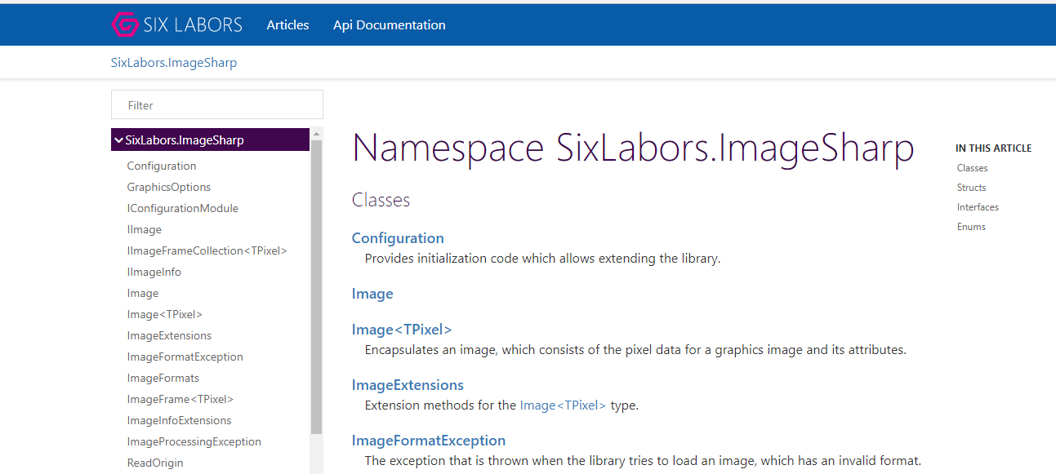
Task: Jump to Classes in In This Article
Action: (973, 168)
